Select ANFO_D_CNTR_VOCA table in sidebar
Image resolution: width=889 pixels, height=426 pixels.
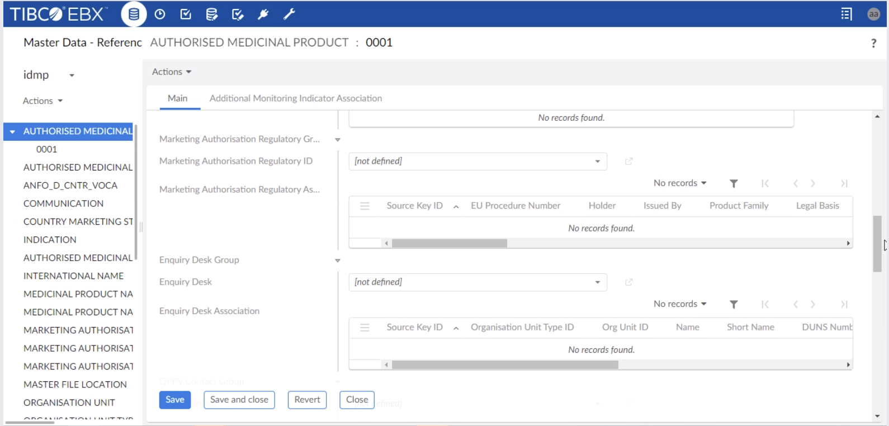(x=70, y=186)
